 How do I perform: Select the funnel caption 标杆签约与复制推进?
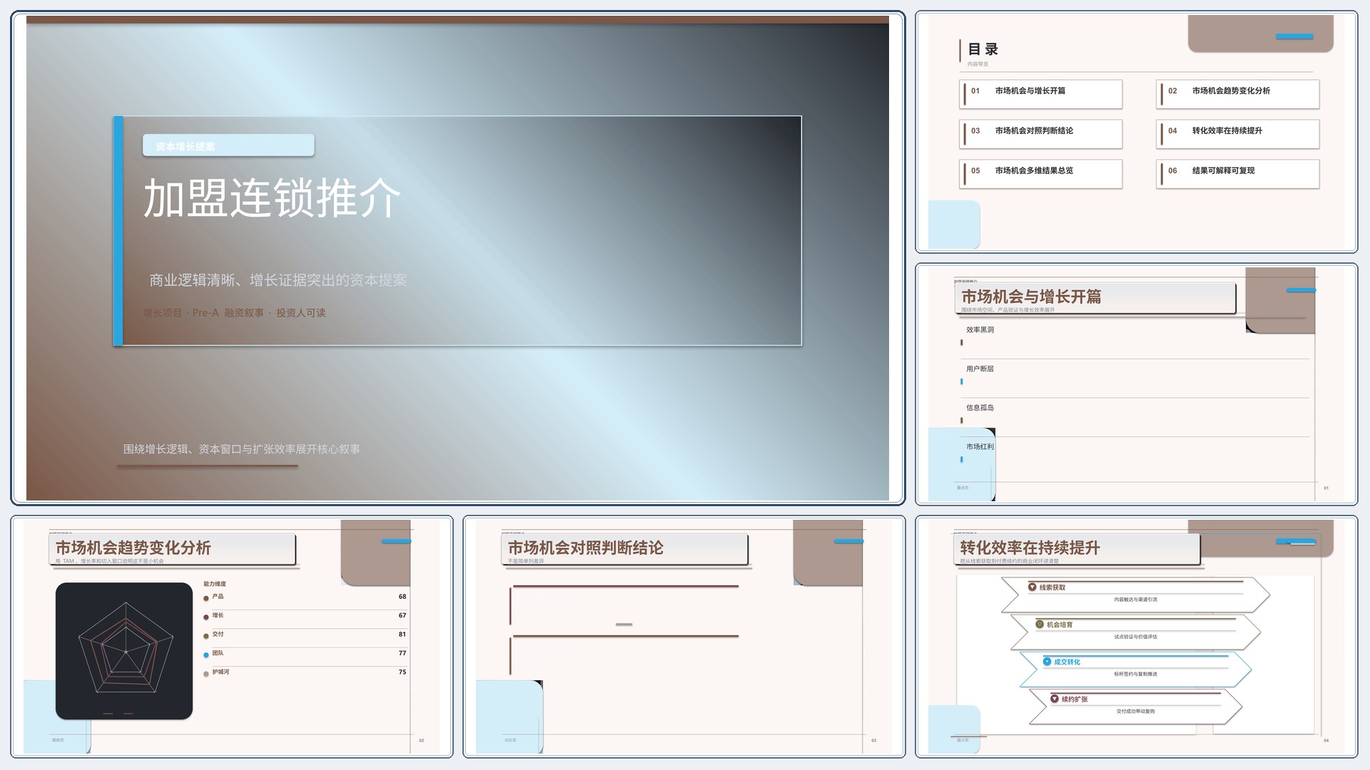1135,674
